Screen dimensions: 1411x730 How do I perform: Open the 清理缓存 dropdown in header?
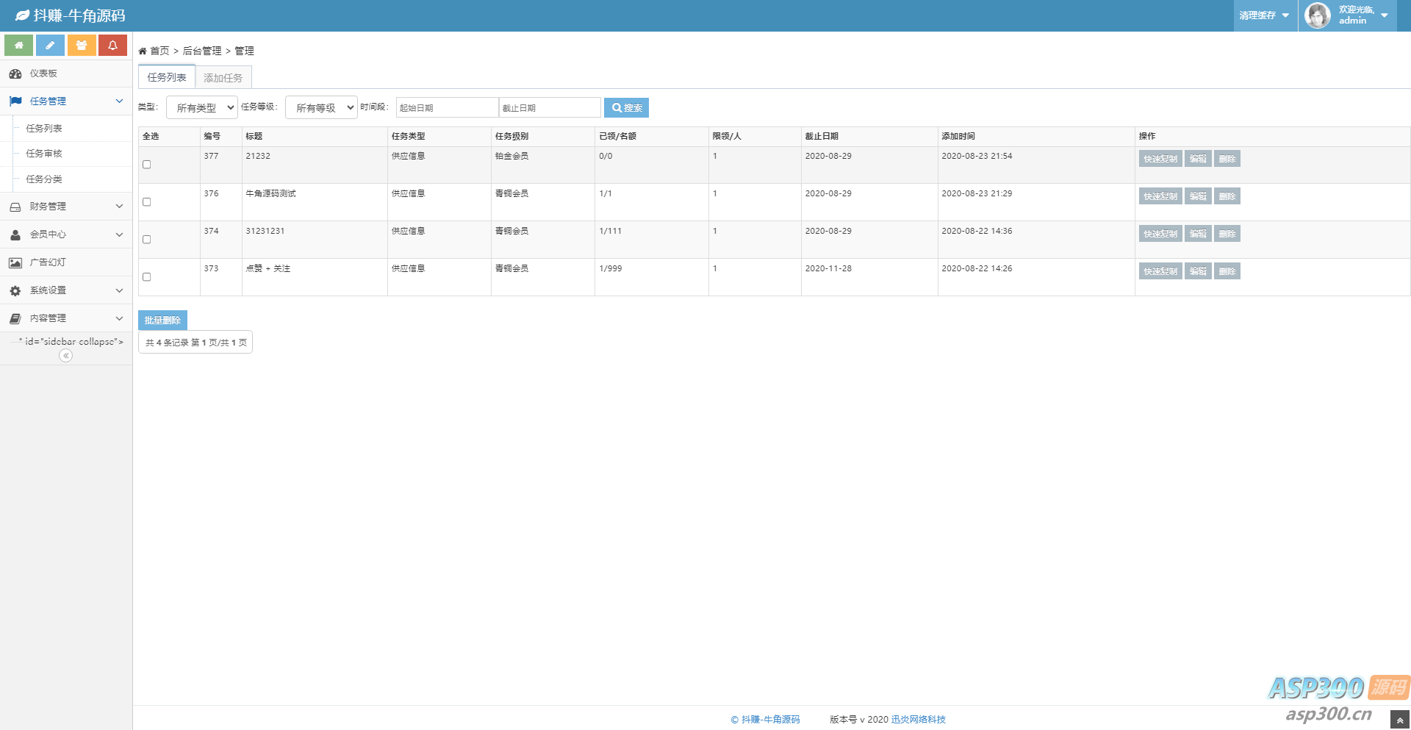(x=1264, y=15)
